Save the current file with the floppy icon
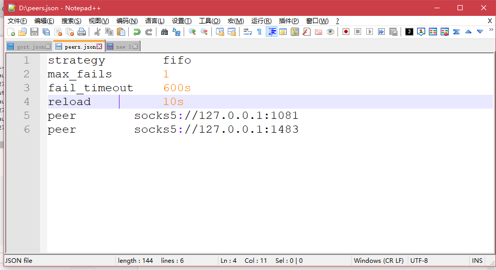The width and height of the screenshot is (496, 270). pyautogui.click(x=34, y=32)
